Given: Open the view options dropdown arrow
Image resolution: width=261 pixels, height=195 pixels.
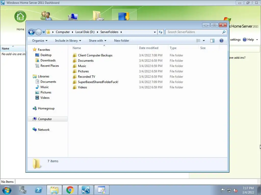Looking at the screenshot, I should coord(204,41).
